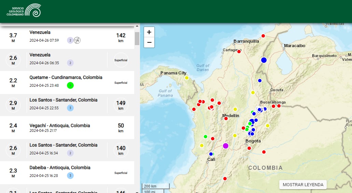Image resolution: width=352 pixels, height=193 pixels.
Task: Select the green marker on the Pacific coast
Action: (x=205, y=136)
